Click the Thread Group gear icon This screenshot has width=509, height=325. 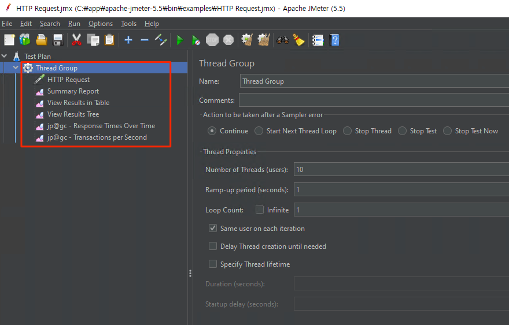pos(28,68)
